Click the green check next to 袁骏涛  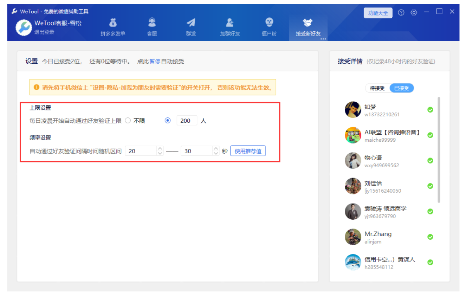pyautogui.click(x=430, y=212)
